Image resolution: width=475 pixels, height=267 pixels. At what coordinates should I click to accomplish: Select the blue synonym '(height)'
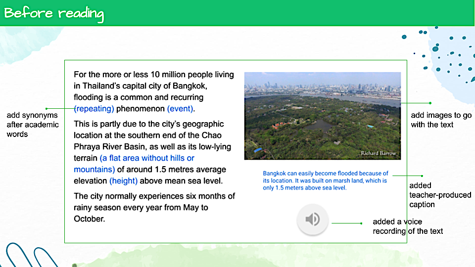[123, 181]
